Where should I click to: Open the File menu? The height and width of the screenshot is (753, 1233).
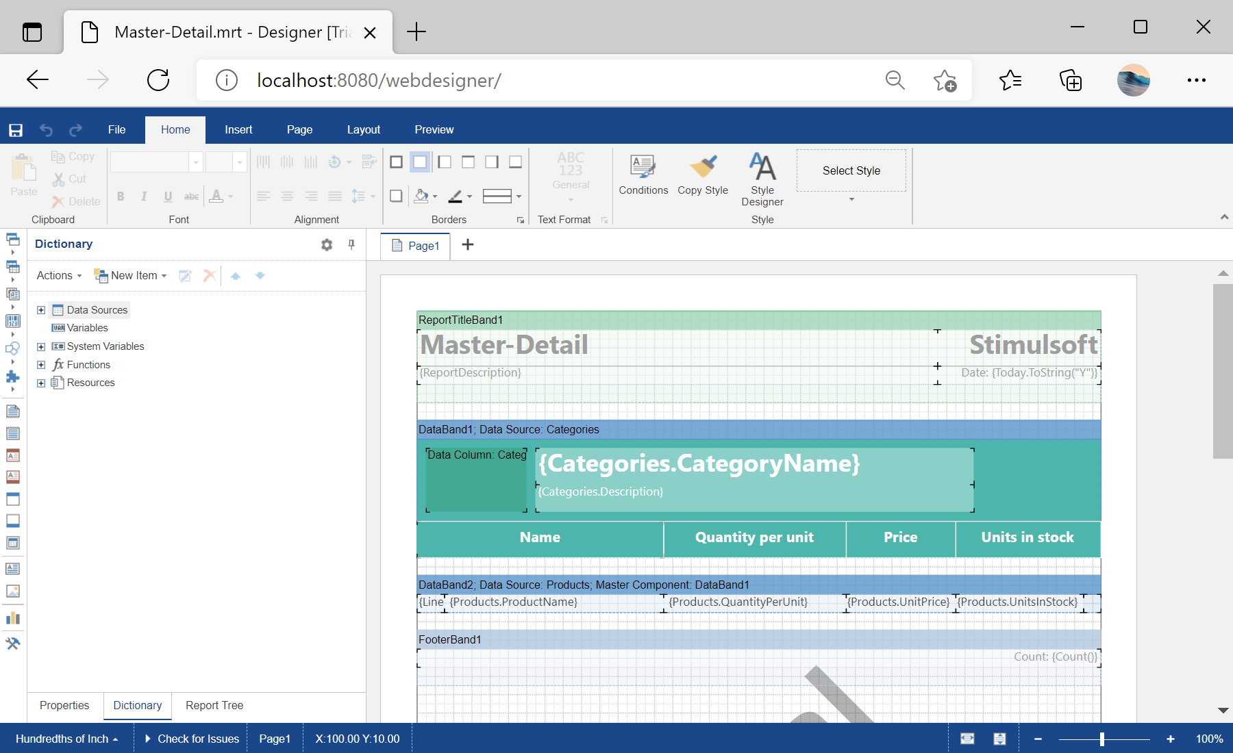[117, 130]
